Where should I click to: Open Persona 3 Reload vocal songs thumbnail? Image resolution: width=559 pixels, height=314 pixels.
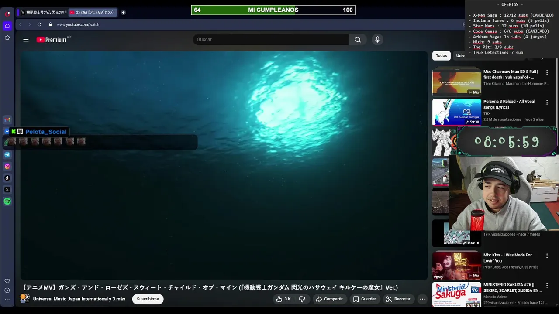click(457, 112)
